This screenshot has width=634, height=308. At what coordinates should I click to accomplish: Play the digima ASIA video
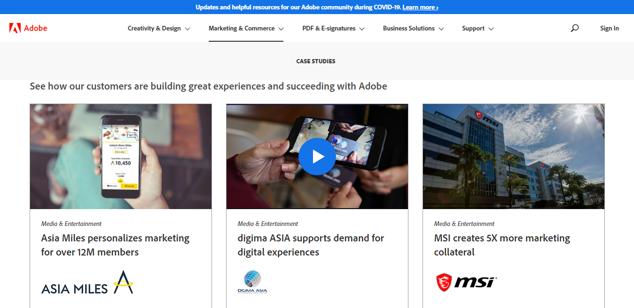317,157
